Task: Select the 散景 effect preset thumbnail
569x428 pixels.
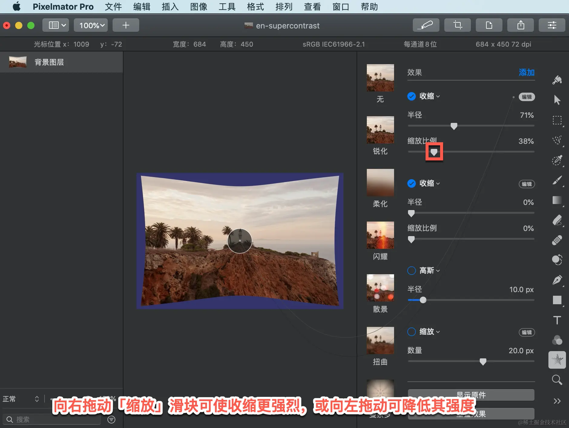Action: coord(380,288)
